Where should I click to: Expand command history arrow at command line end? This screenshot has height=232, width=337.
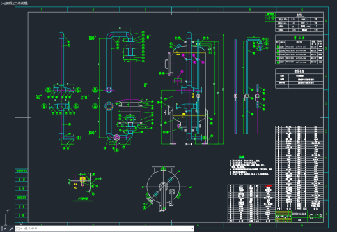[x=192, y=229]
